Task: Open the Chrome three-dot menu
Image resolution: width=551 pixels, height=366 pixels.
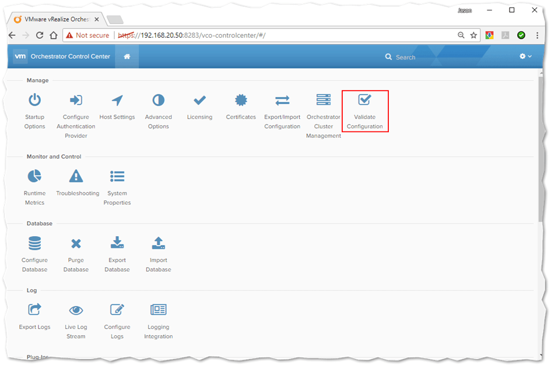Action: click(537, 35)
